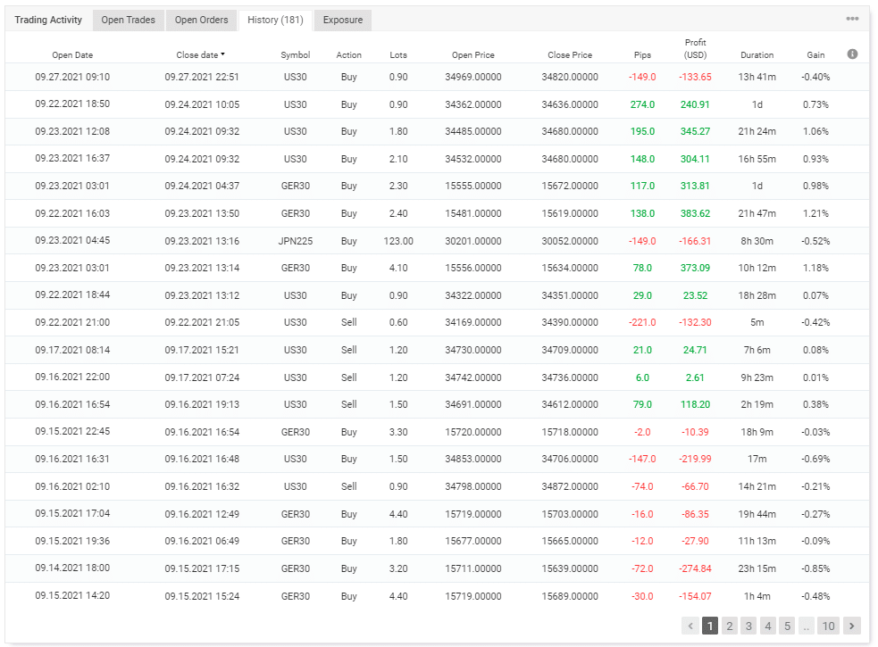Open the Open Trades tab
878x647 pixels.
coord(128,20)
